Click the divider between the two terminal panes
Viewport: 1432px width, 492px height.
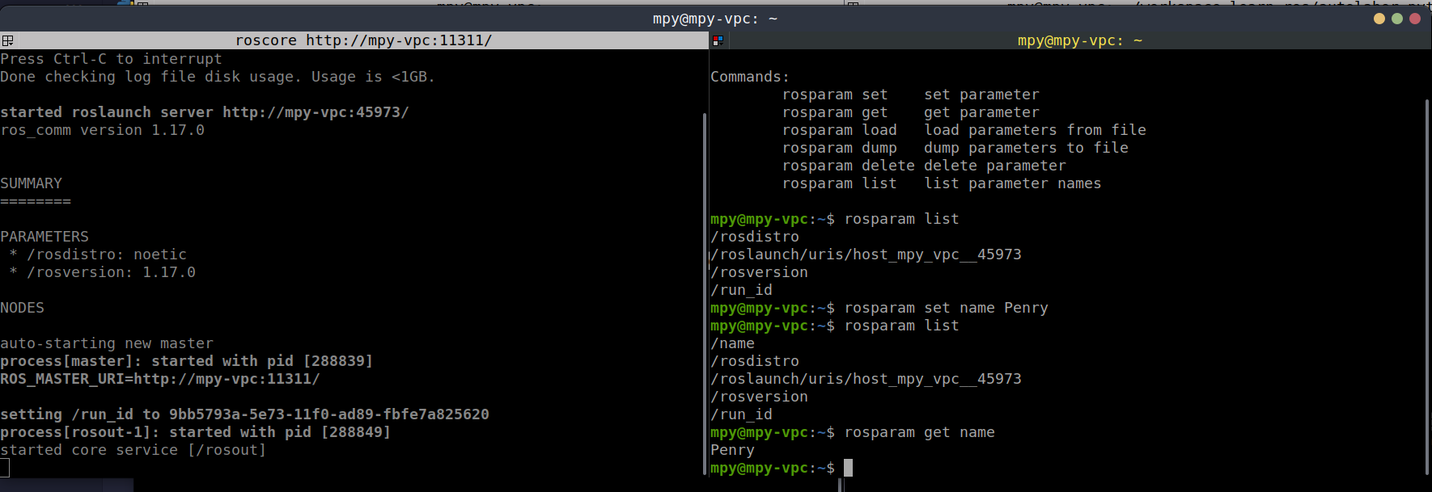click(x=709, y=267)
